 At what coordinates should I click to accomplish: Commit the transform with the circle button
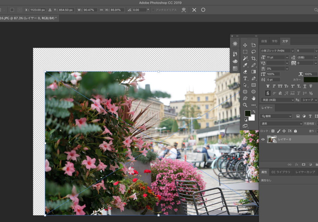click(x=203, y=10)
